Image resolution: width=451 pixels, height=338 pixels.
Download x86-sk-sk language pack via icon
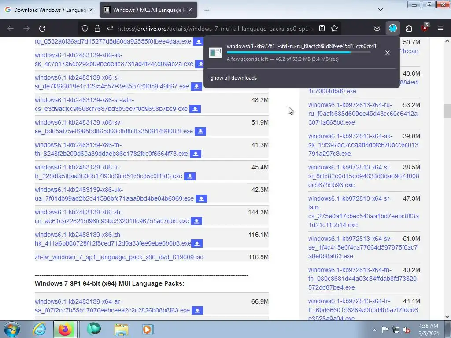click(200, 64)
